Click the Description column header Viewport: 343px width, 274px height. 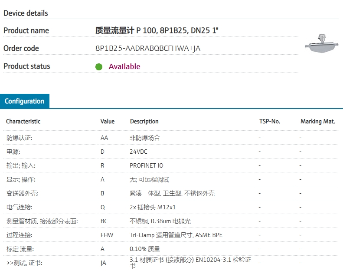[144, 121]
